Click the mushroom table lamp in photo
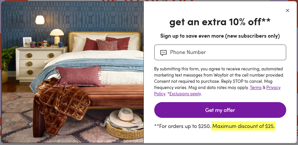Screen dimensions: 298x145 [x=57, y=36]
